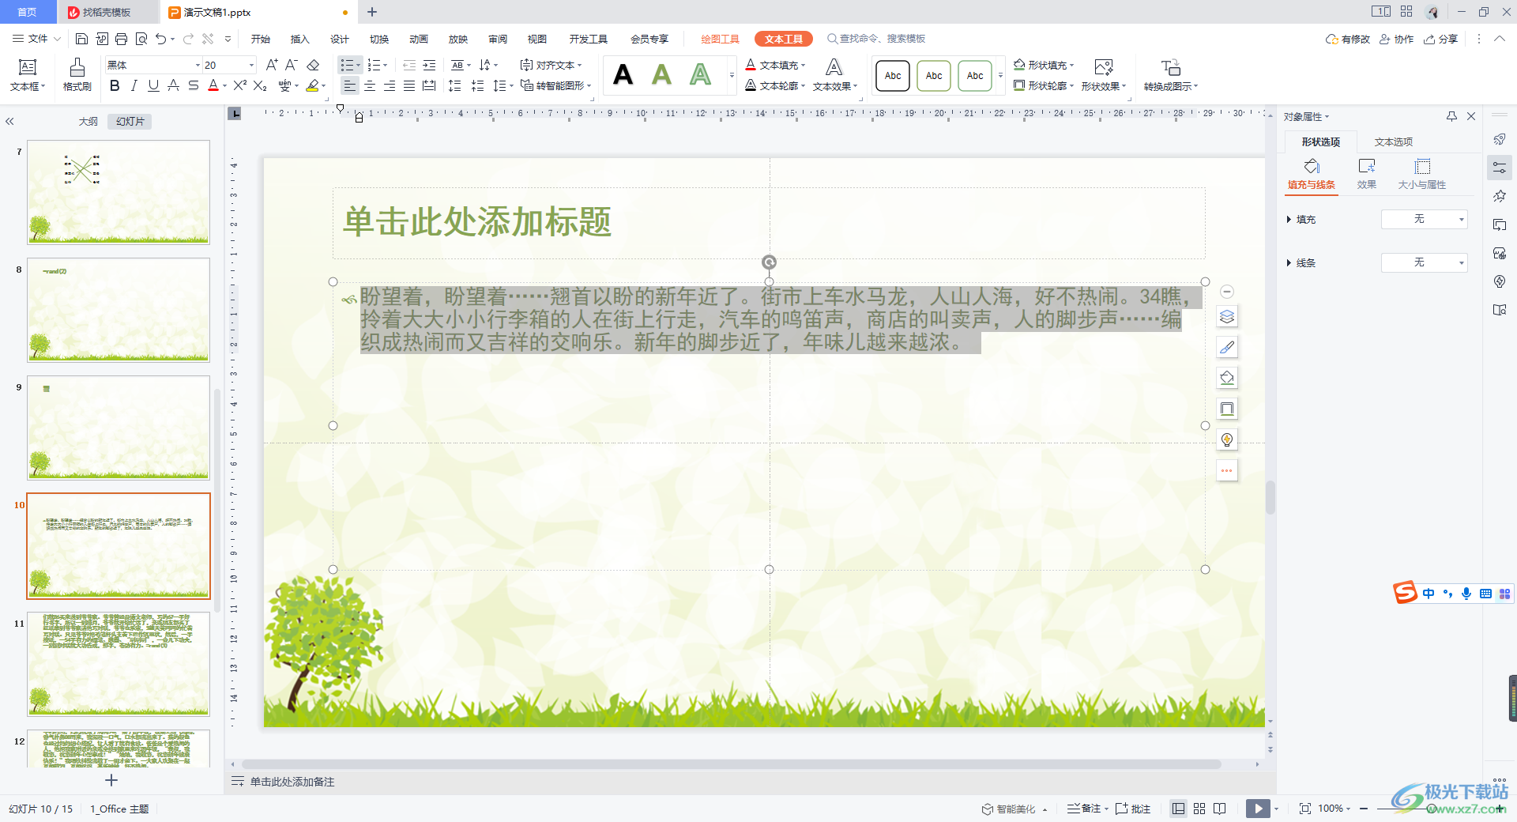Screen dimensions: 1517x822
Task: Click Convert to Diagram (转换成图示) icon
Action: click(x=1170, y=75)
